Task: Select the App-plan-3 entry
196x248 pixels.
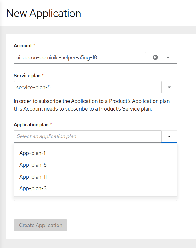Action: pyautogui.click(x=33, y=188)
